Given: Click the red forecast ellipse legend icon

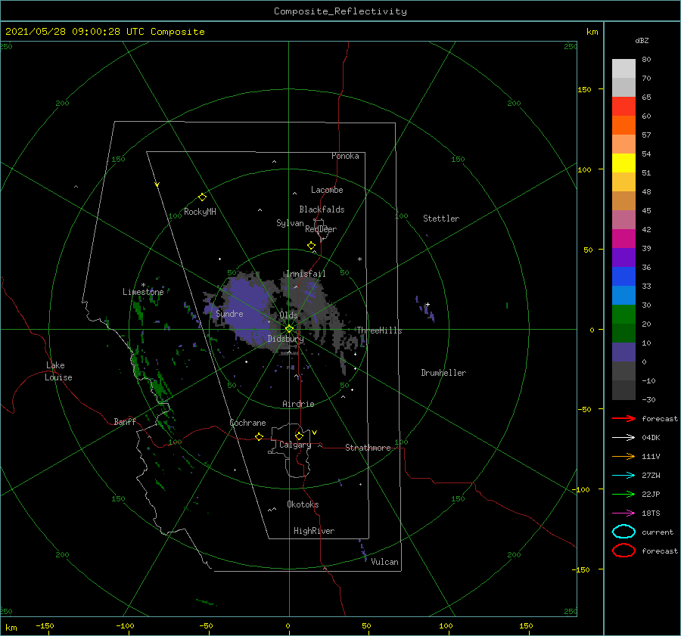Looking at the screenshot, I should pyautogui.click(x=623, y=551).
